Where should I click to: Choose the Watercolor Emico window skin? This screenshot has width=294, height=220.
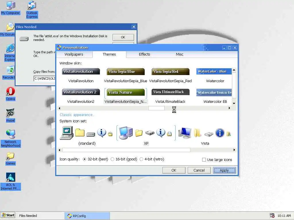(214, 93)
